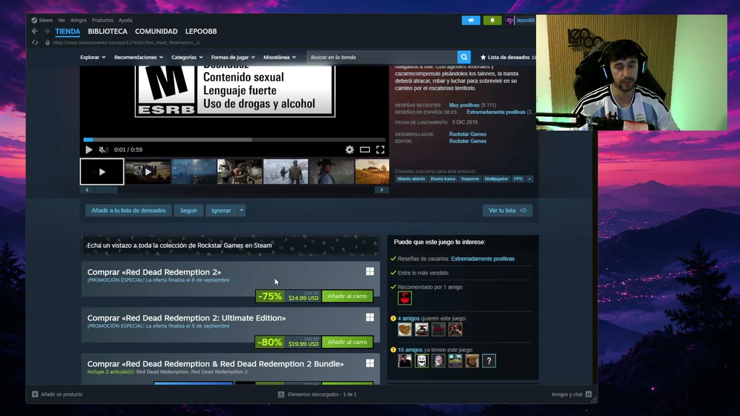
Task: Expand the Categorías dropdown
Action: (187, 57)
